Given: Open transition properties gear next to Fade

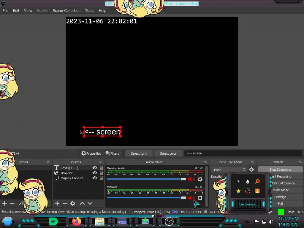Looking at the screenshot, I should click(251, 170).
